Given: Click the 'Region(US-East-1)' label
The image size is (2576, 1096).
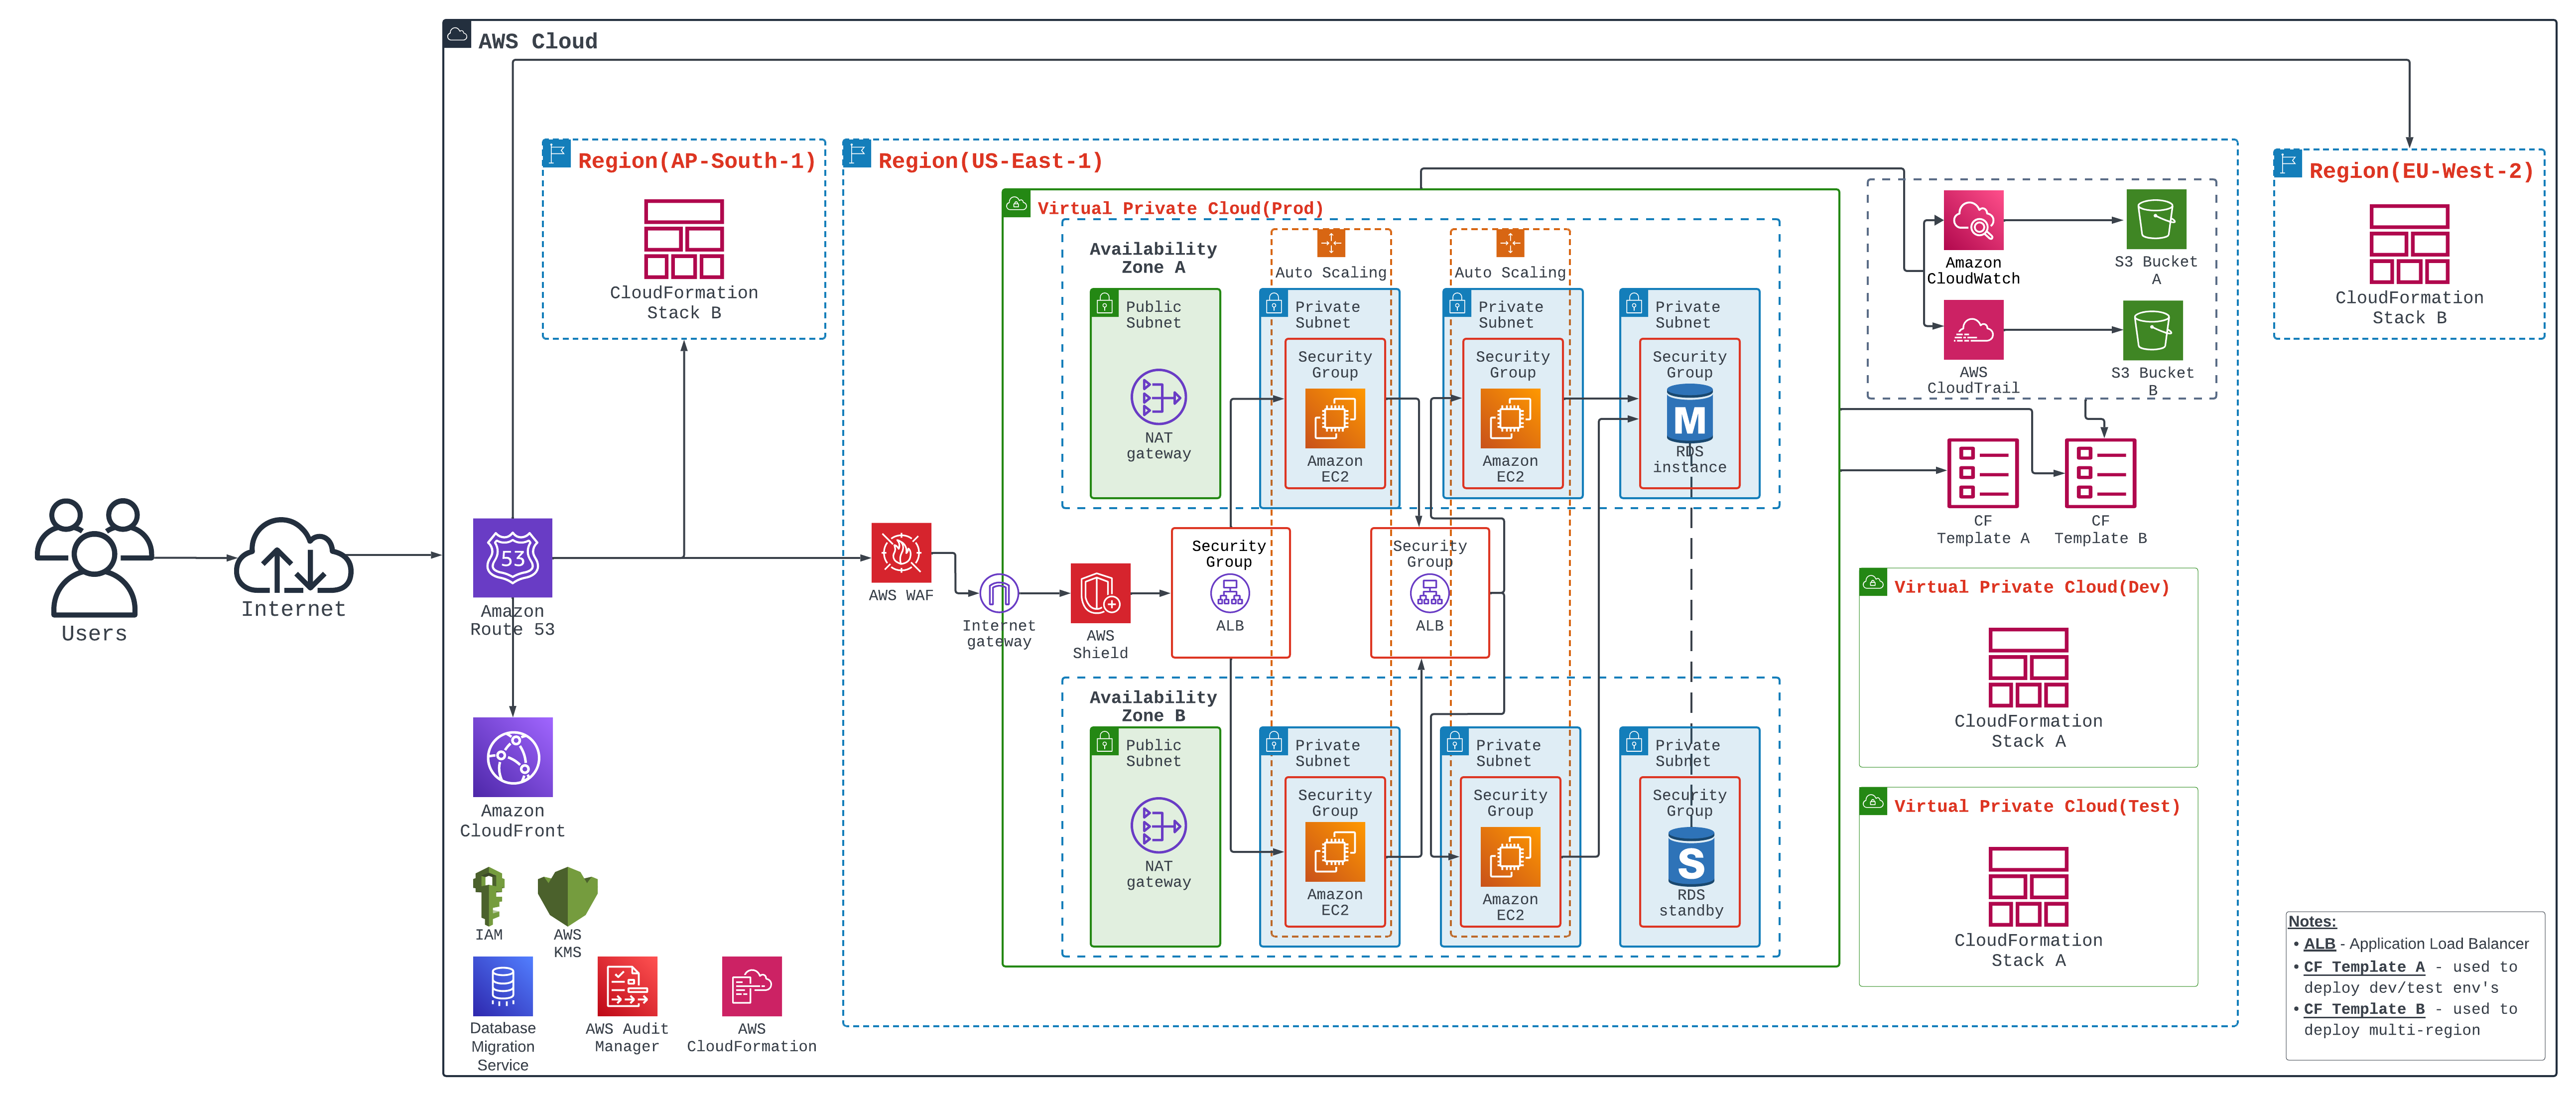Looking at the screenshot, I should (x=990, y=161).
